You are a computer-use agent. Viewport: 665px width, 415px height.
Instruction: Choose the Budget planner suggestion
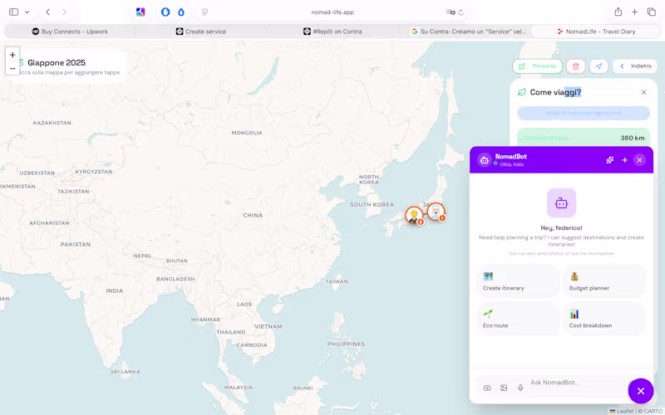[x=605, y=281]
